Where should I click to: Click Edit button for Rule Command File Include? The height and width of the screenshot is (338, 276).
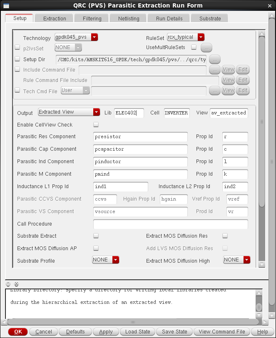tap(243, 80)
